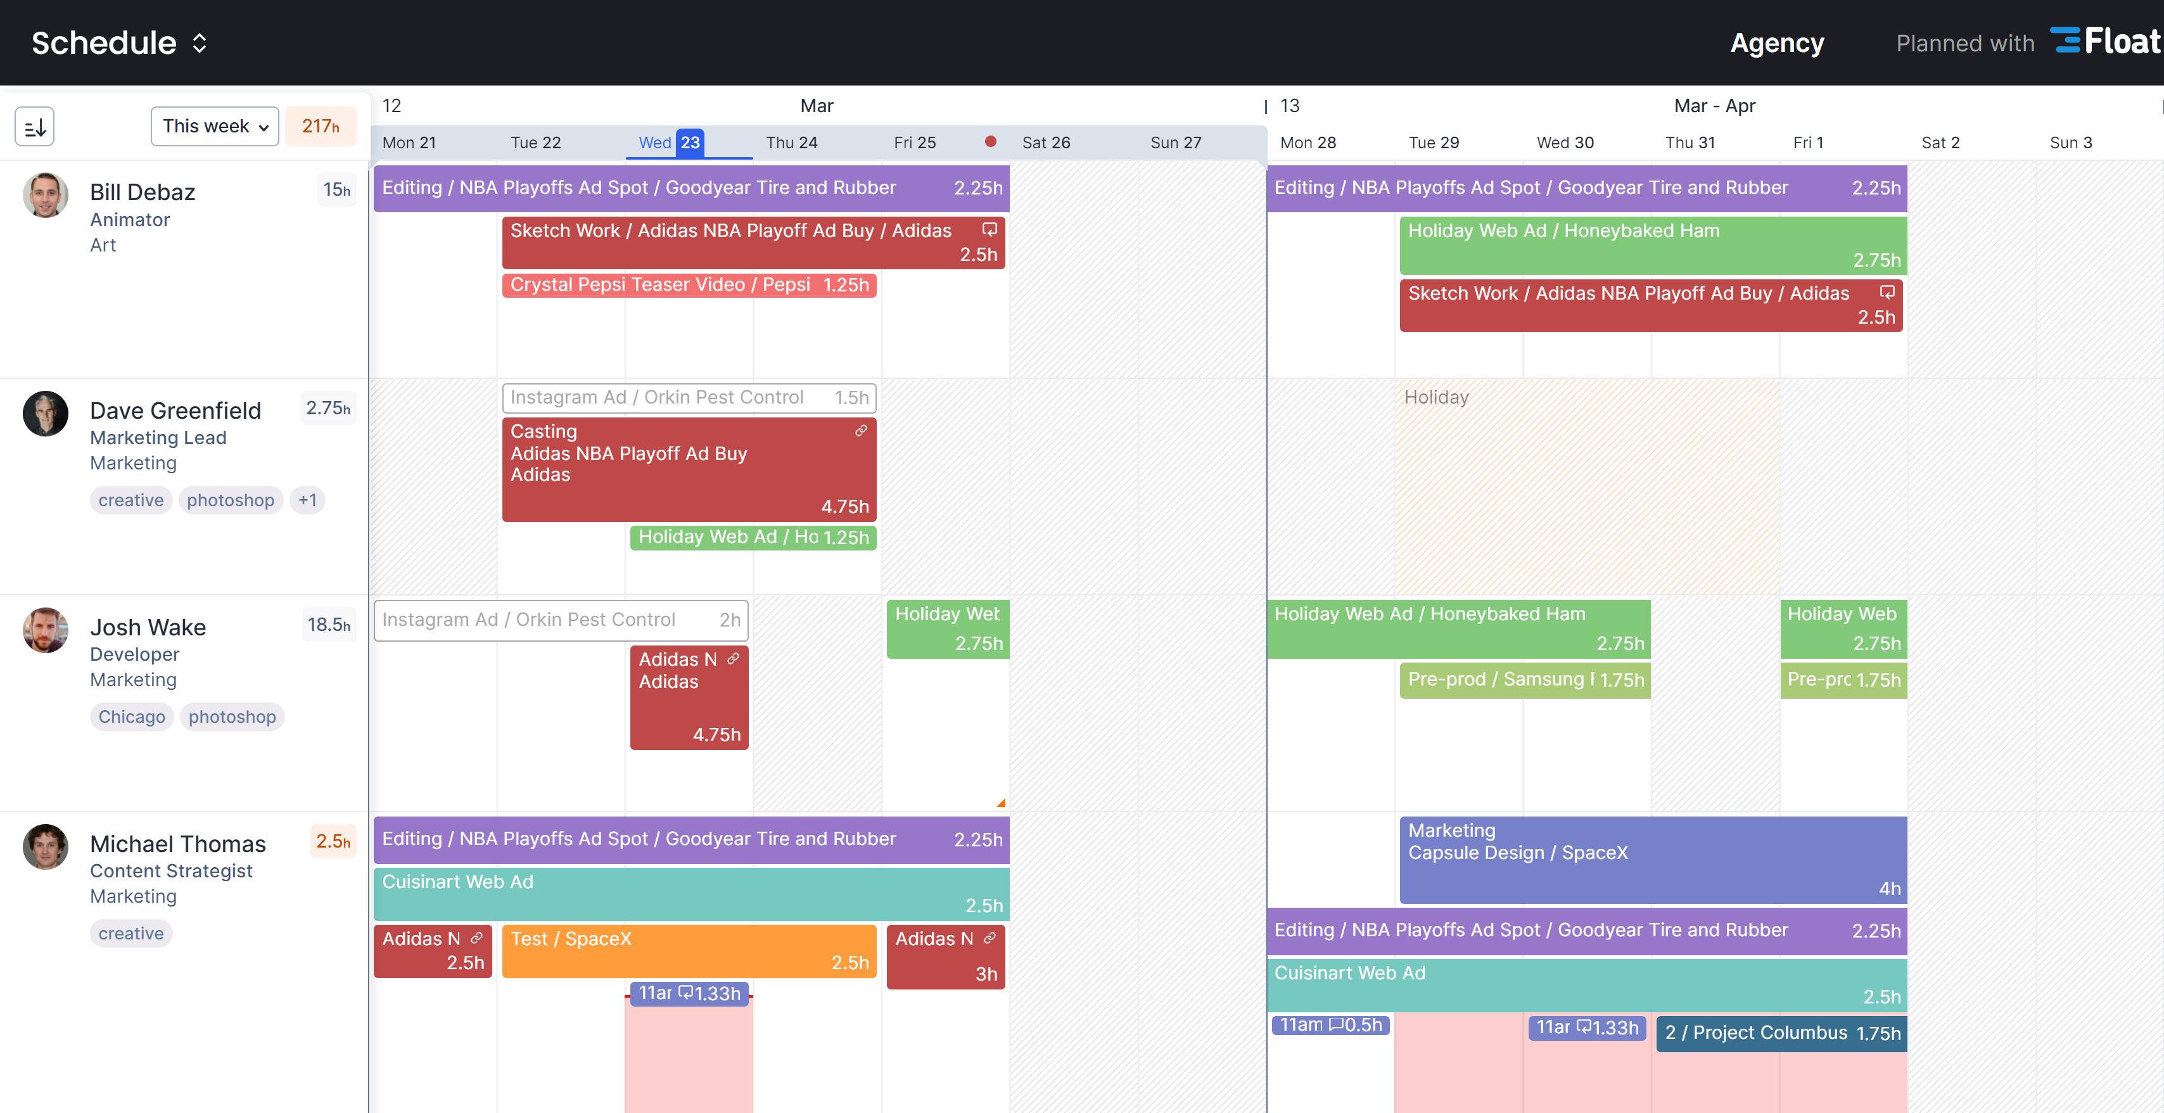Click the link icon on Michael's Friday Adidas task

(x=990, y=938)
